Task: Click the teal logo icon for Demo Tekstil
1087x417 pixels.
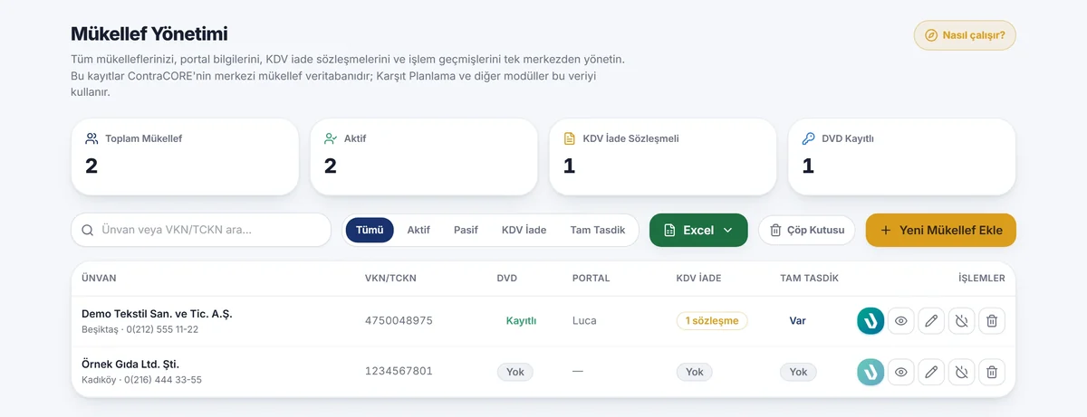Action: click(871, 320)
